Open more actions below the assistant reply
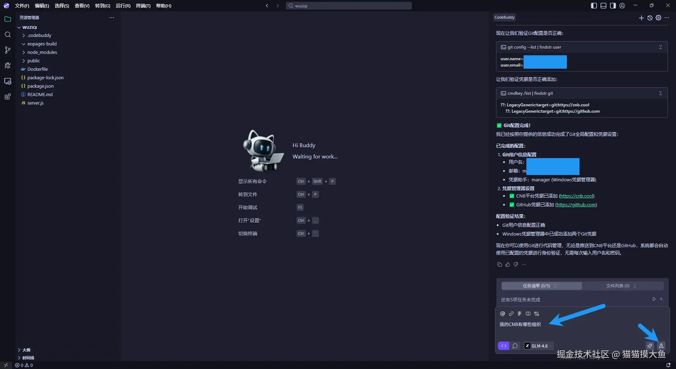The height and width of the screenshot is (369, 676). (x=524, y=264)
